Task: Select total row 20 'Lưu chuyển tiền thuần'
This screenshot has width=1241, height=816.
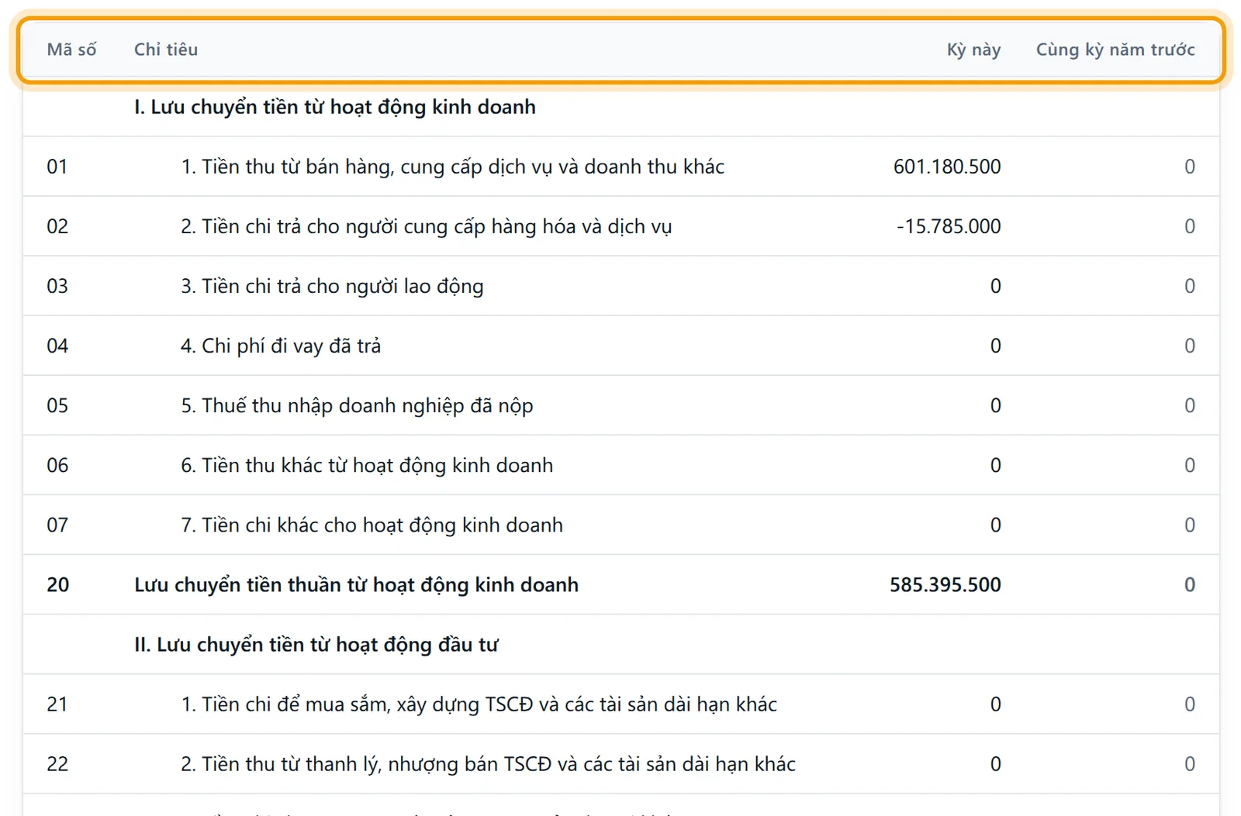Action: pyautogui.click(x=620, y=584)
